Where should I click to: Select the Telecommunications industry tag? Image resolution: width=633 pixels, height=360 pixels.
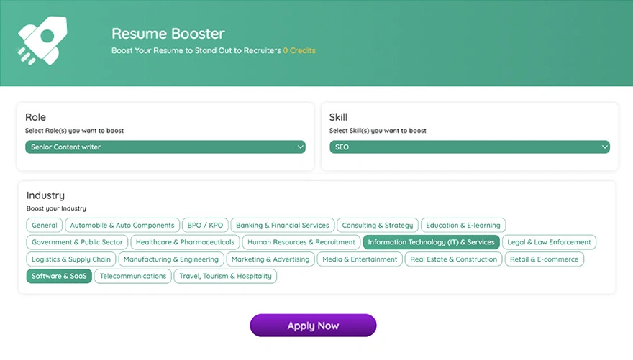133,276
